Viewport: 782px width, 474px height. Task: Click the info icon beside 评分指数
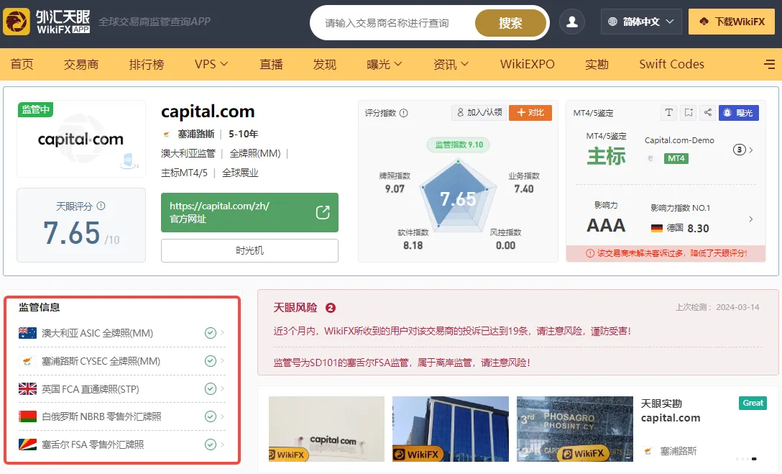(x=404, y=113)
